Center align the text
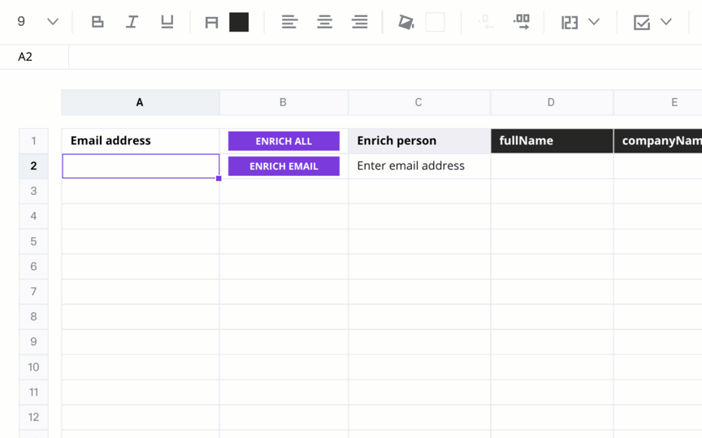The width and height of the screenshot is (702, 438). pyautogui.click(x=324, y=22)
